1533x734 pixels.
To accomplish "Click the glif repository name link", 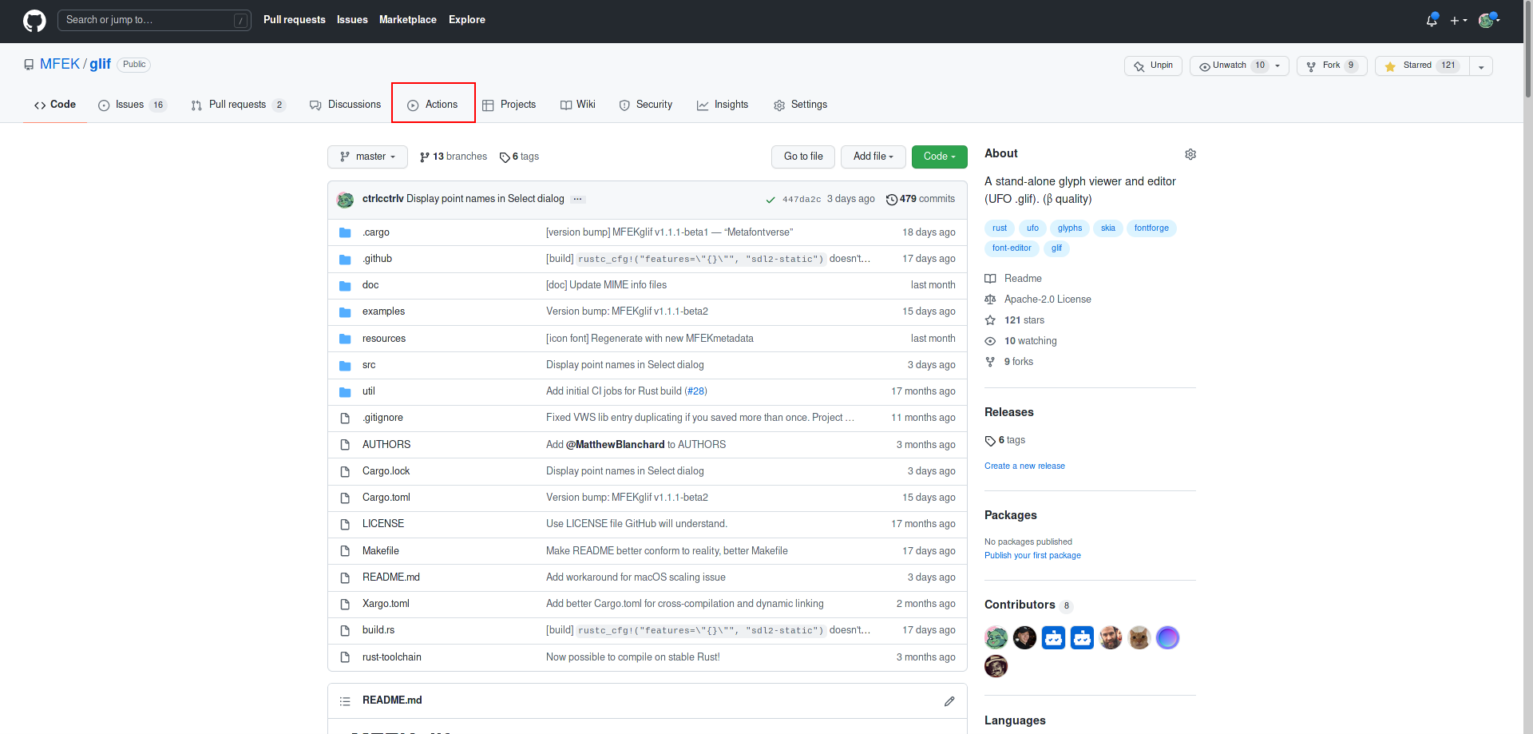I will [x=100, y=64].
